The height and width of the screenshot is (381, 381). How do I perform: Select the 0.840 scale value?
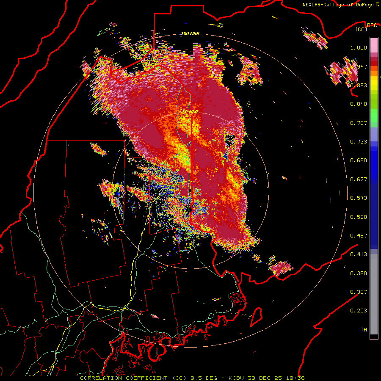point(359,104)
